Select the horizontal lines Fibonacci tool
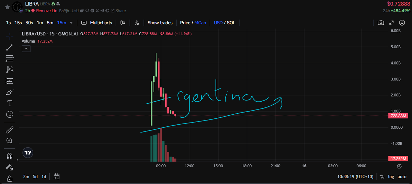This screenshot has height=184, width=412. coord(10,58)
